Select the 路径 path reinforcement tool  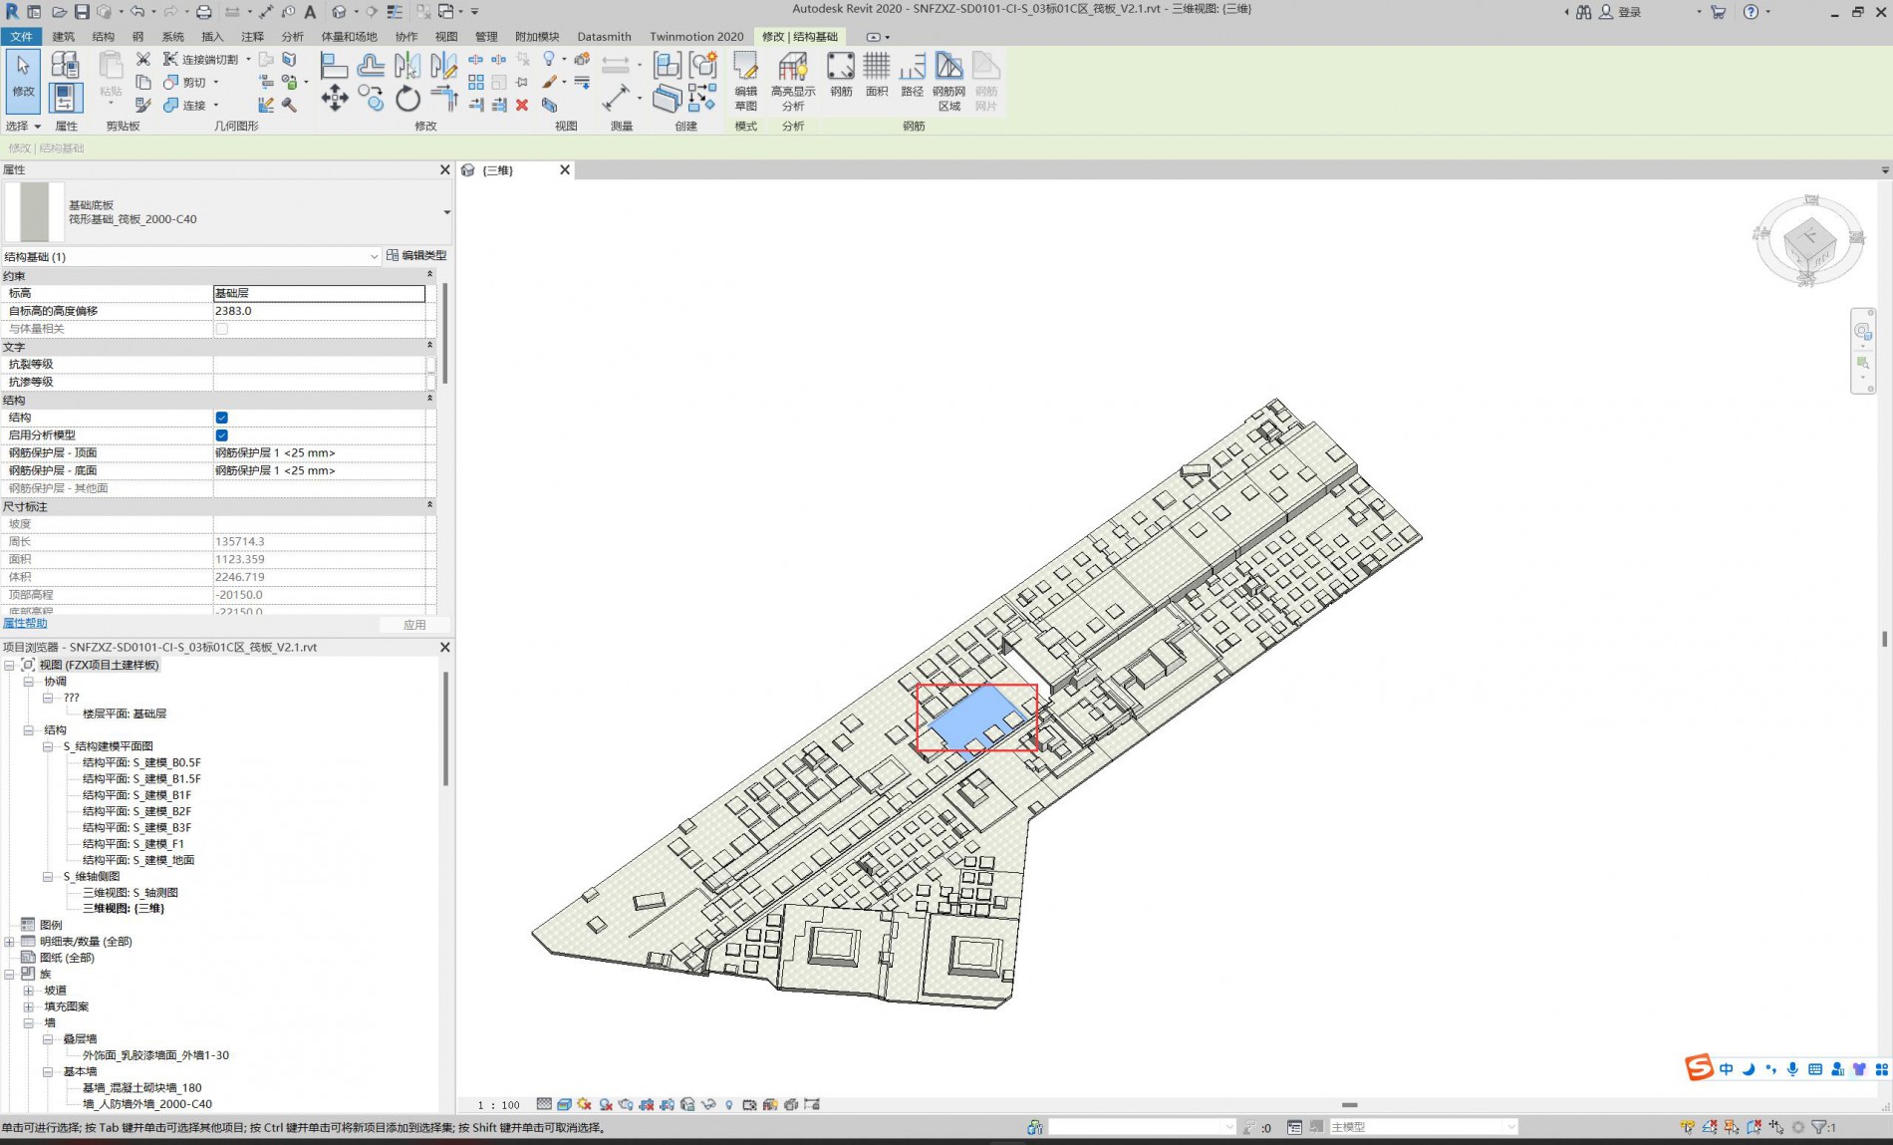[x=912, y=76]
